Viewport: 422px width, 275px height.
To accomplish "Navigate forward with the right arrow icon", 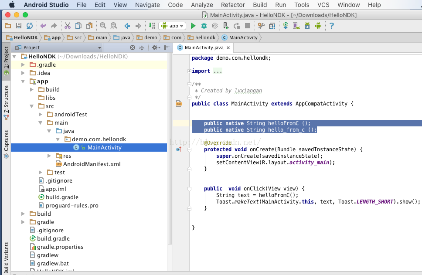I will click(x=138, y=26).
